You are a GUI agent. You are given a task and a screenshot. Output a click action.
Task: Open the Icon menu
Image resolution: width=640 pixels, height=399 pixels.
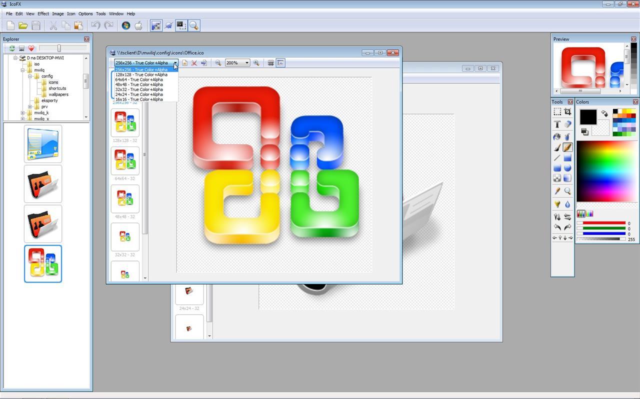point(71,13)
